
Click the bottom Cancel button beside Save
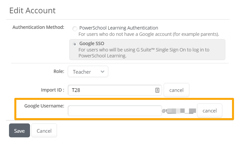(x=44, y=130)
